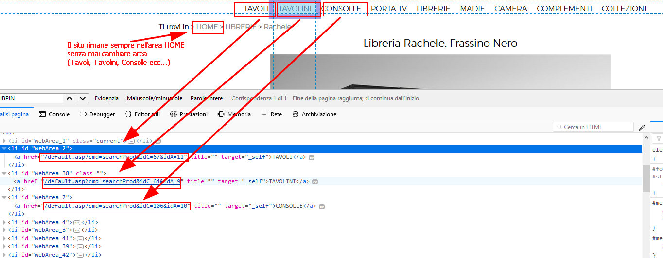Open PORTA TV in site navigation
This screenshot has height=258, width=663.
pyautogui.click(x=389, y=9)
